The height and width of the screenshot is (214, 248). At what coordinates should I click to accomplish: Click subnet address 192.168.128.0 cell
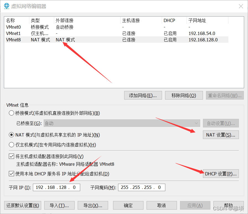(203, 40)
